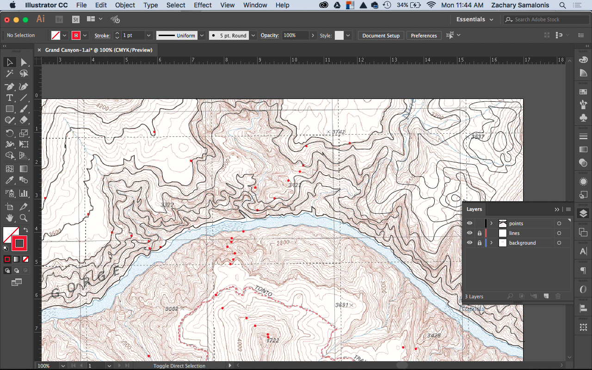Open the 5 pt. Round brush dropdown
The height and width of the screenshot is (370, 592).
(253, 35)
